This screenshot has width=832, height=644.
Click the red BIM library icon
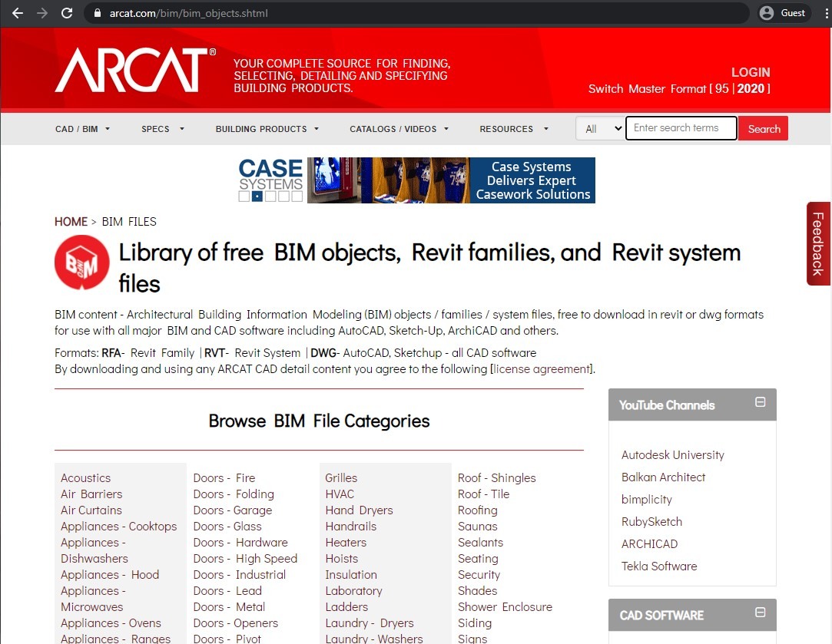[x=81, y=262]
